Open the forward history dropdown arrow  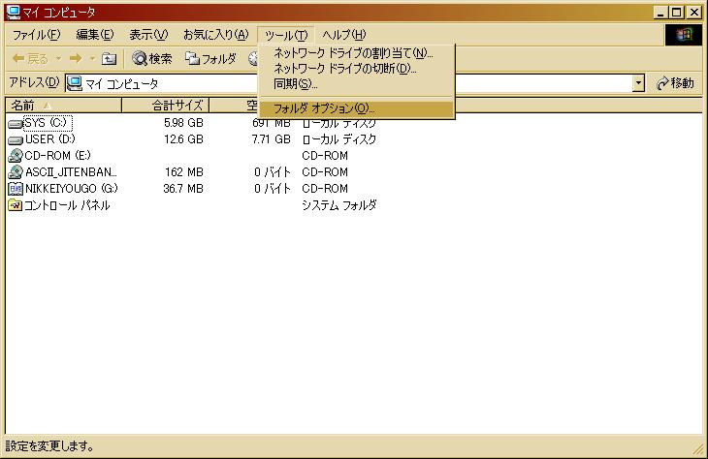(x=92, y=59)
